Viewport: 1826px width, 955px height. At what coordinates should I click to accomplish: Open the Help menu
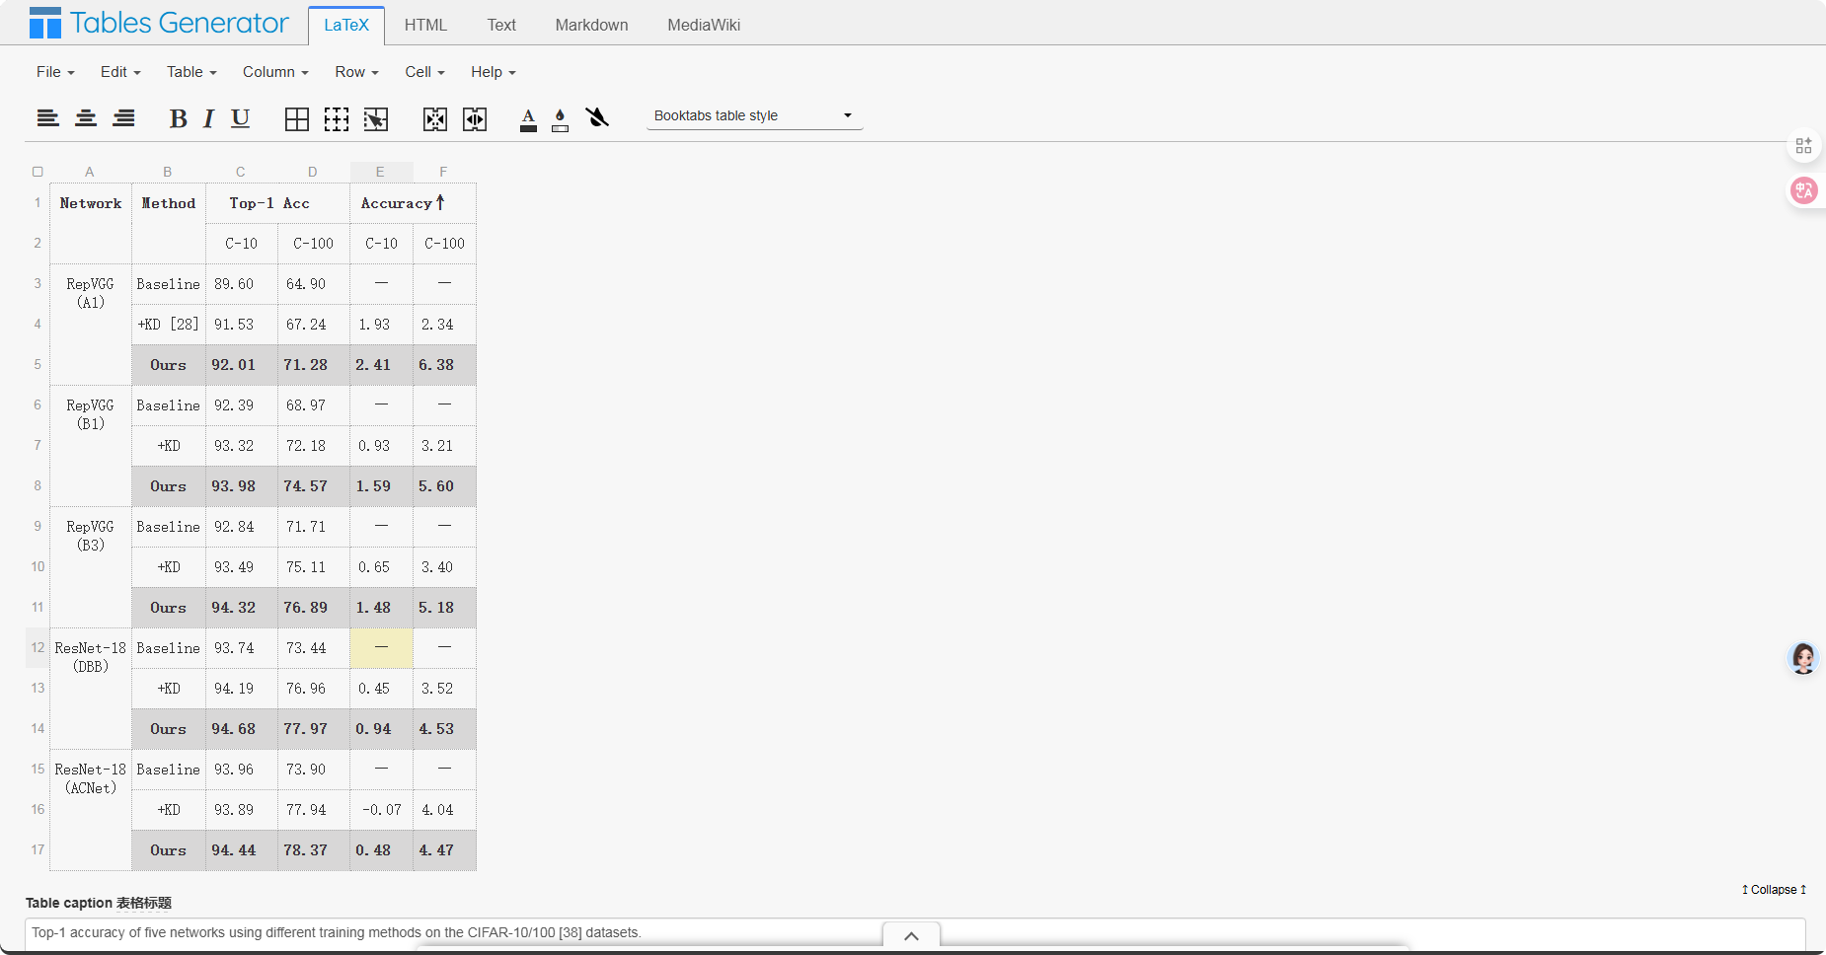point(493,72)
